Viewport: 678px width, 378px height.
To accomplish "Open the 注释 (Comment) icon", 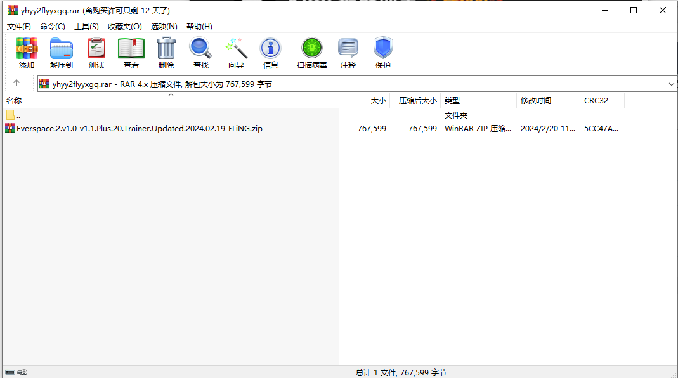I will click(x=348, y=53).
